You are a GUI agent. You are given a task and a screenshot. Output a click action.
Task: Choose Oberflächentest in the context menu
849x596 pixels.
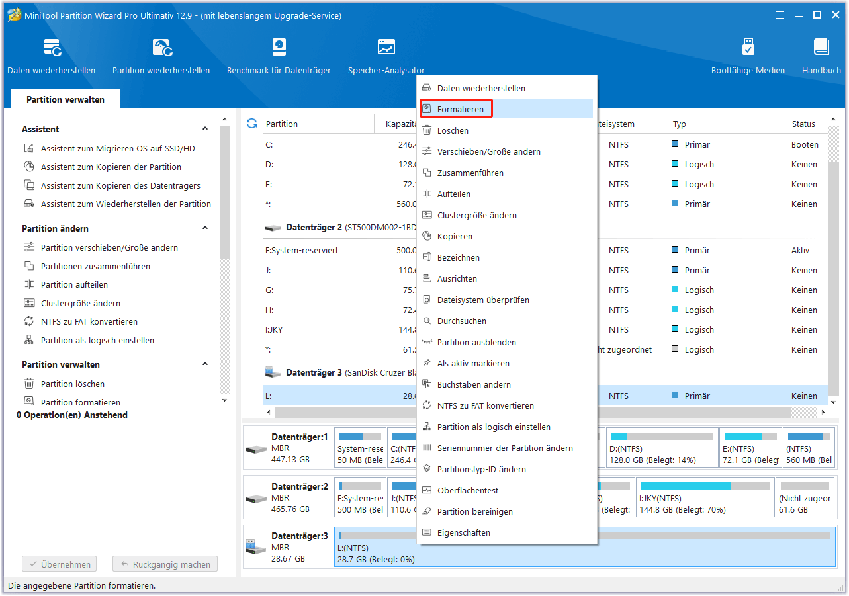click(506, 490)
